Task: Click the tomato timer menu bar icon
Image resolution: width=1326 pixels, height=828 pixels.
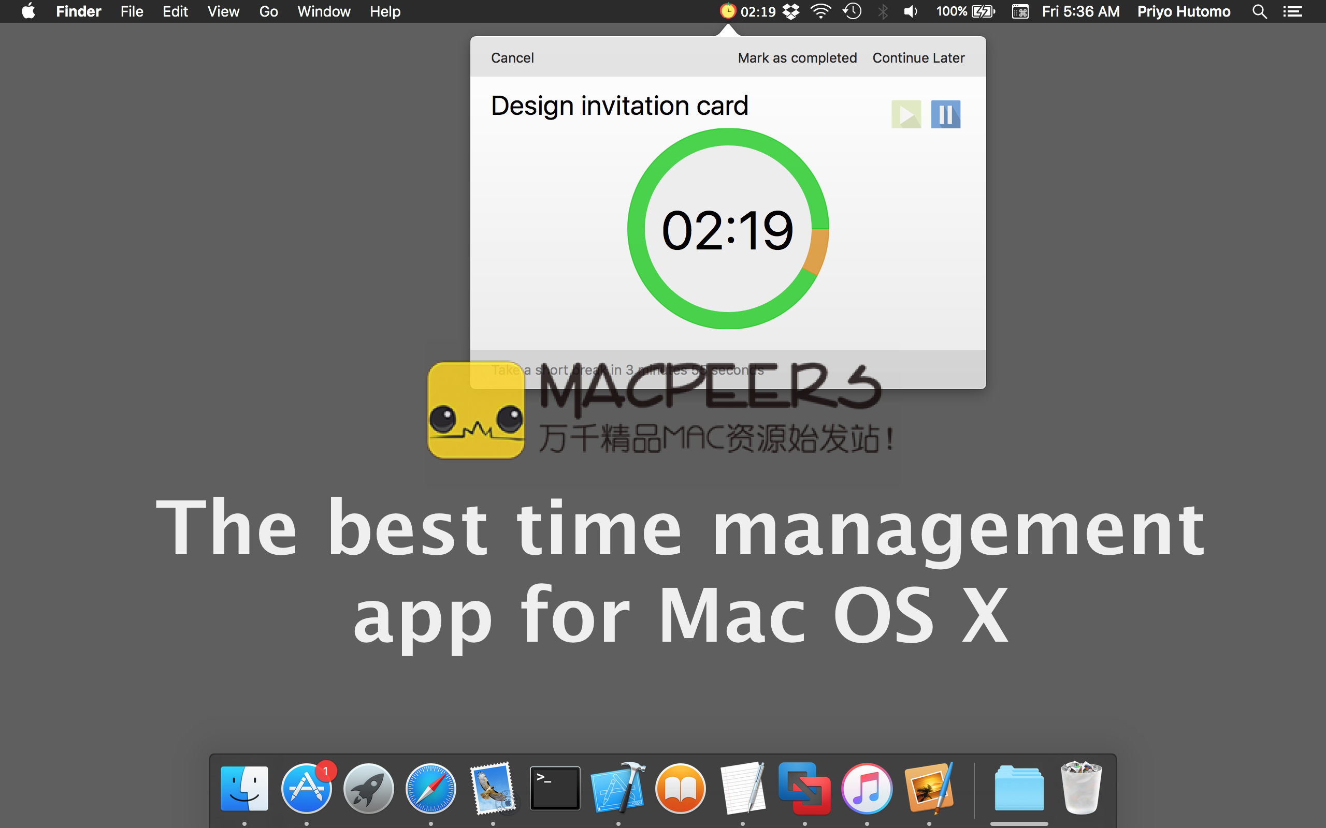Action: coord(728,11)
